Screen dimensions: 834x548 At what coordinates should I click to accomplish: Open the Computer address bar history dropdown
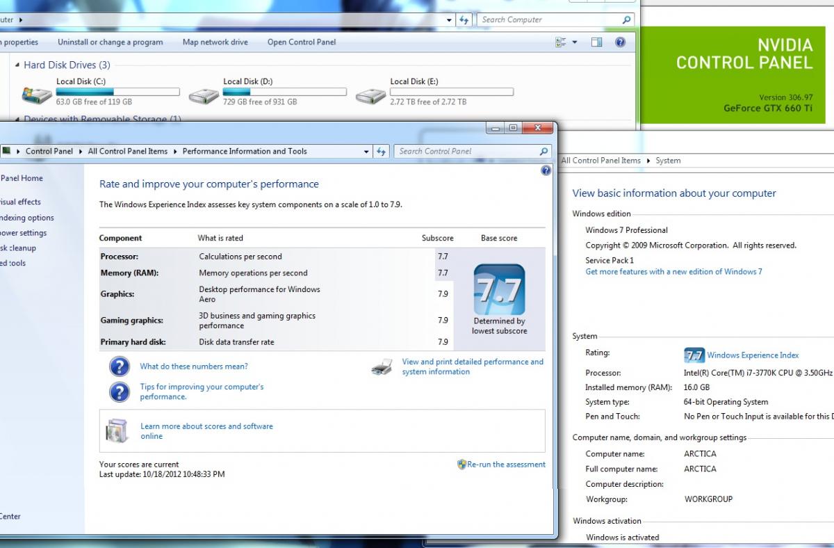(450, 19)
